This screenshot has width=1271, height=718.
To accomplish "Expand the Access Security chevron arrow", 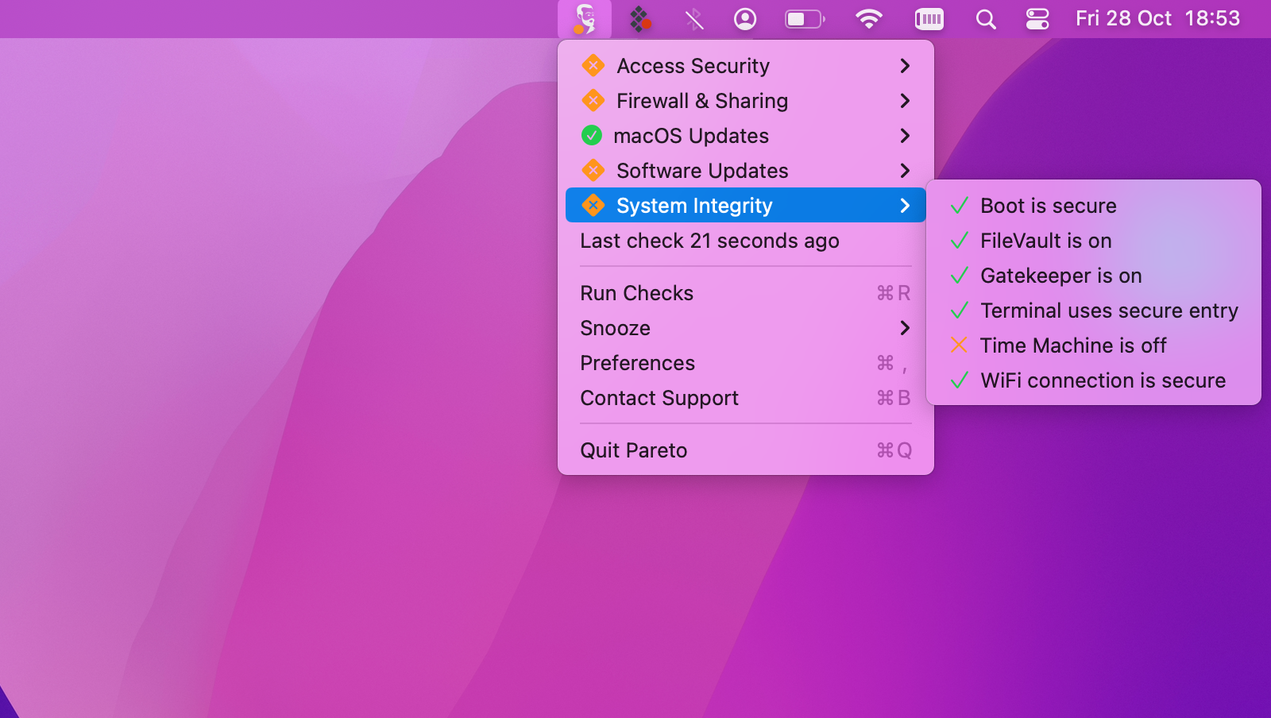I will [x=905, y=66].
